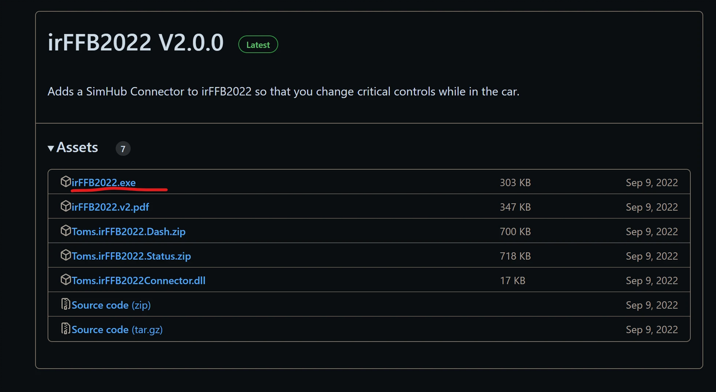The width and height of the screenshot is (716, 392).
Task: Click the package icon beside irFFB2022.v2.pdf
Action: pyautogui.click(x=65, y=207)
